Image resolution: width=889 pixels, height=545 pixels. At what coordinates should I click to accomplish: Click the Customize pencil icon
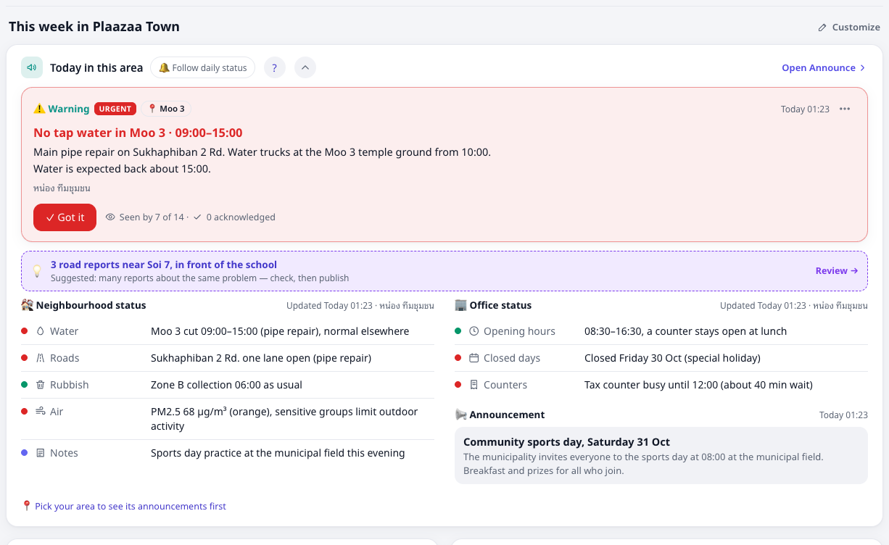tap(822, 28)
